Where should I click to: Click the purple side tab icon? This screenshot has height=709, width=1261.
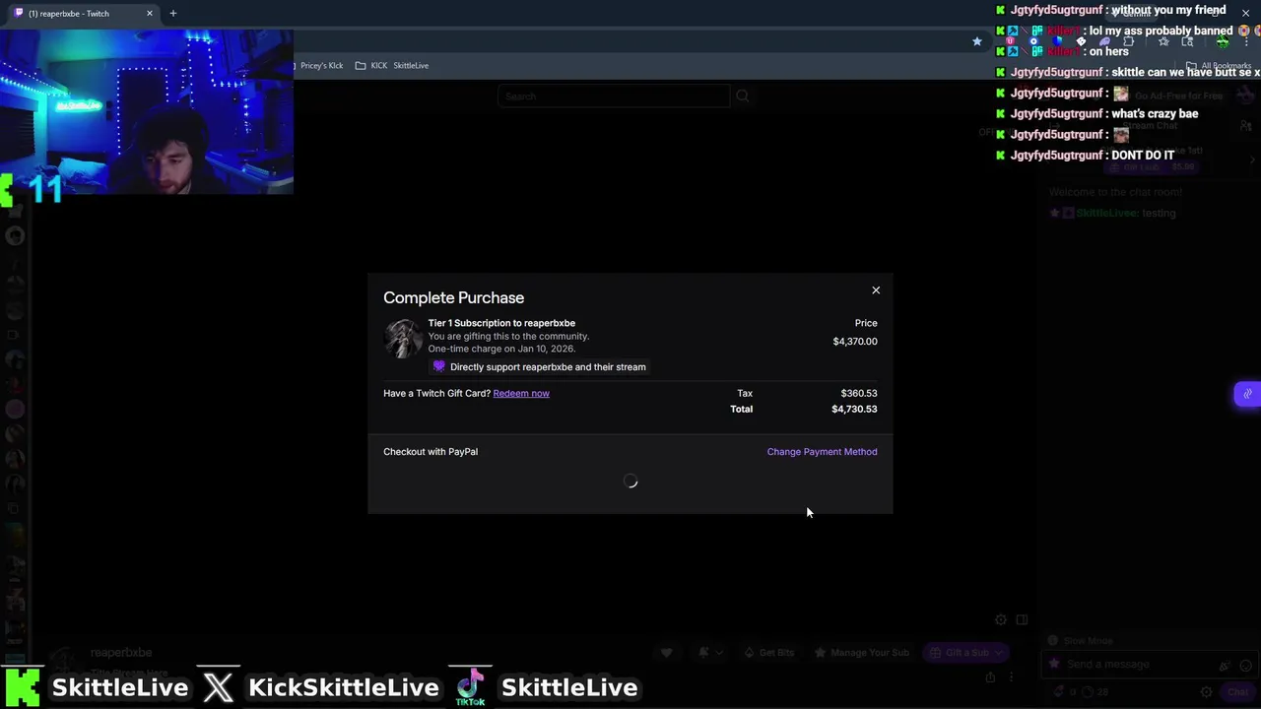point(1247,394)
